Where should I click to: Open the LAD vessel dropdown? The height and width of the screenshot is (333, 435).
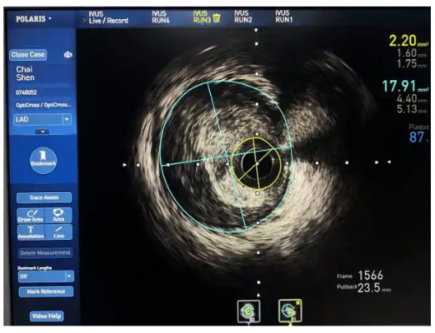coord(42,120)
